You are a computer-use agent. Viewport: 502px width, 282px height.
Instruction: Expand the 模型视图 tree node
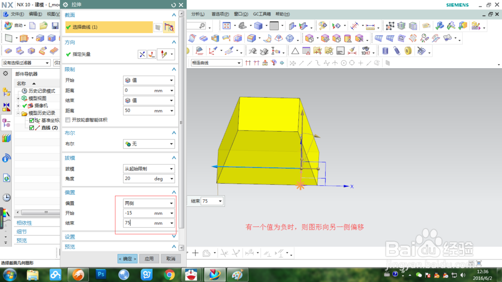point(18,98)
